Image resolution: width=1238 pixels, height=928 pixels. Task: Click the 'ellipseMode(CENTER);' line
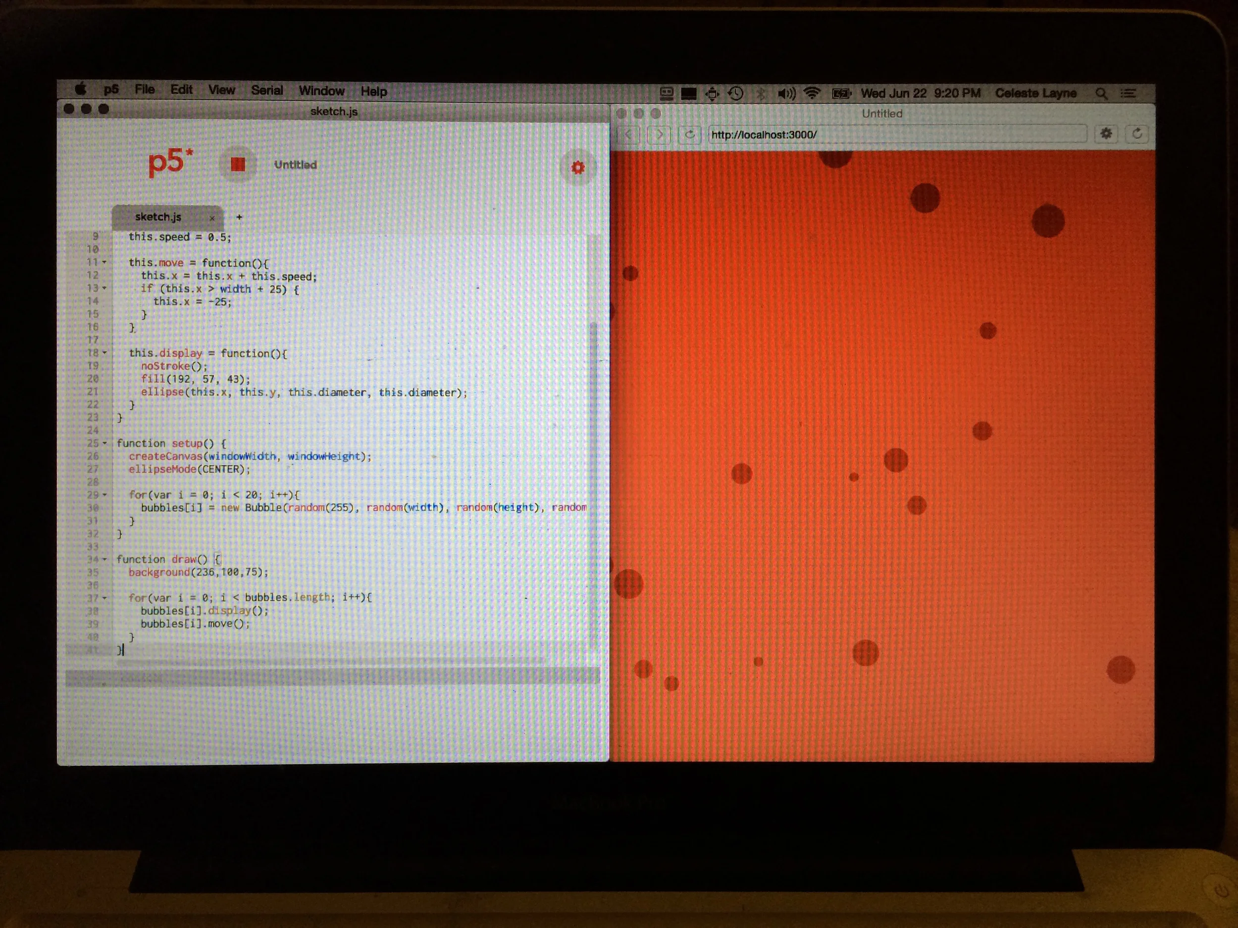click(190, 469)
